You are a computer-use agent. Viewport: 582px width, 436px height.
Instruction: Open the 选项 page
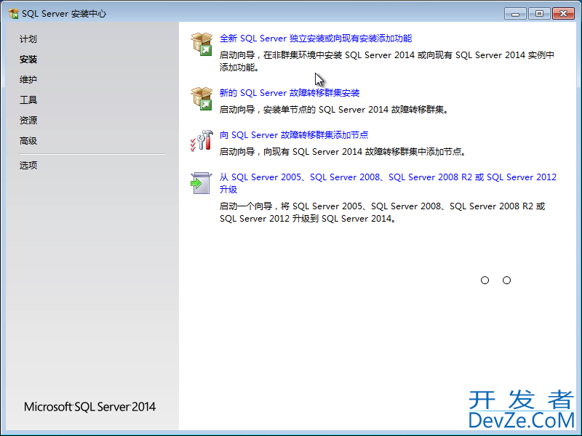pyautogui.click(x=28, y=165)
